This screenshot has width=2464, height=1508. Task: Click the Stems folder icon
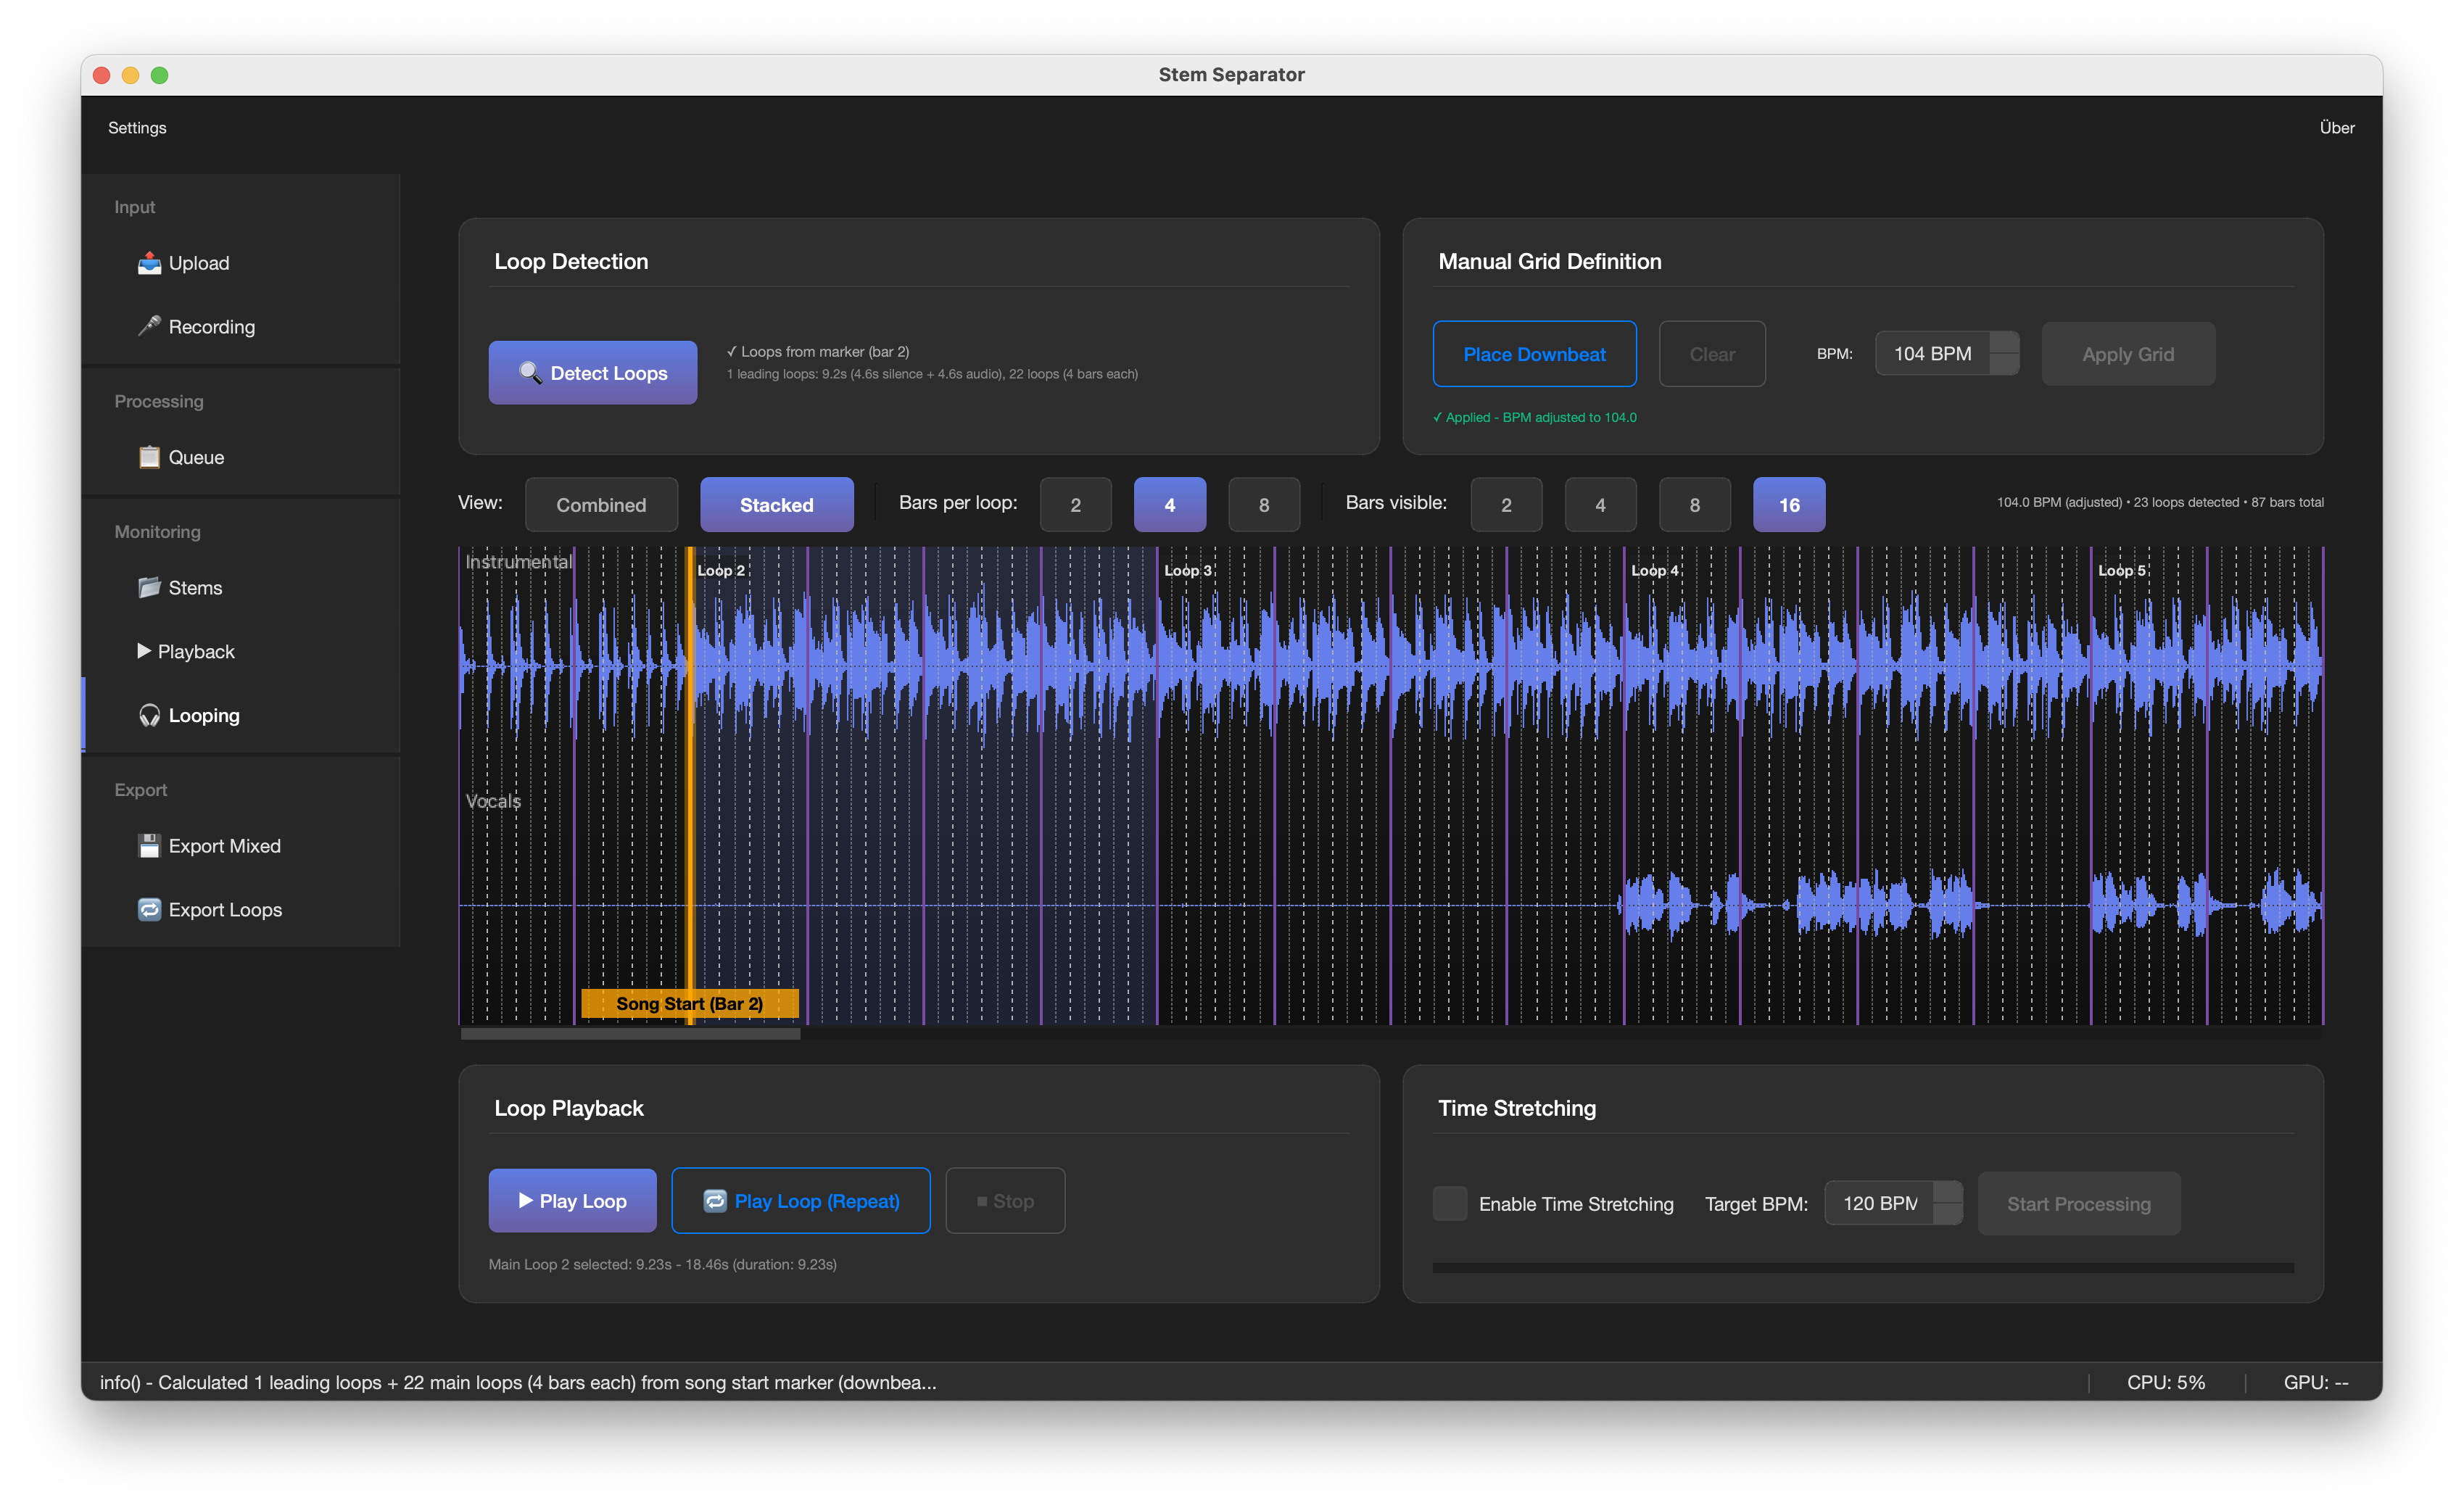click(149, 587)
